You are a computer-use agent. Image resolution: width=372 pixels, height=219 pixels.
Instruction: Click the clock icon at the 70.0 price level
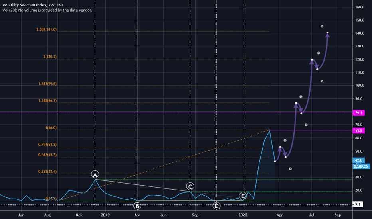[x=306, y=125]
